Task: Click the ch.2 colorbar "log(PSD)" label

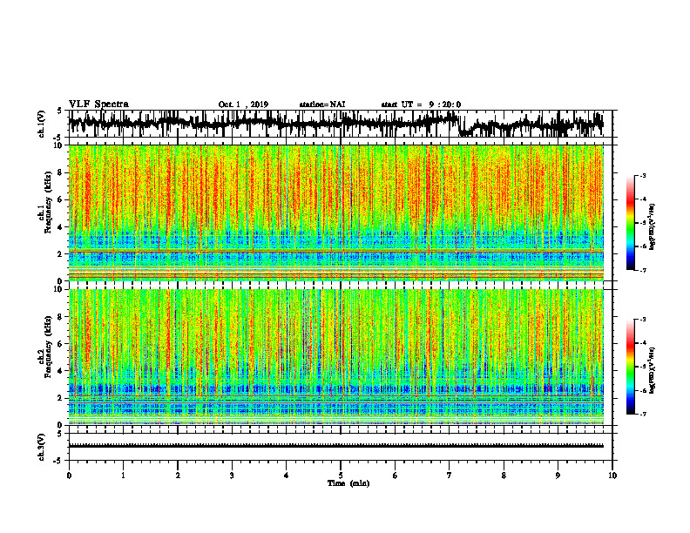Action: tap(653, 369)
